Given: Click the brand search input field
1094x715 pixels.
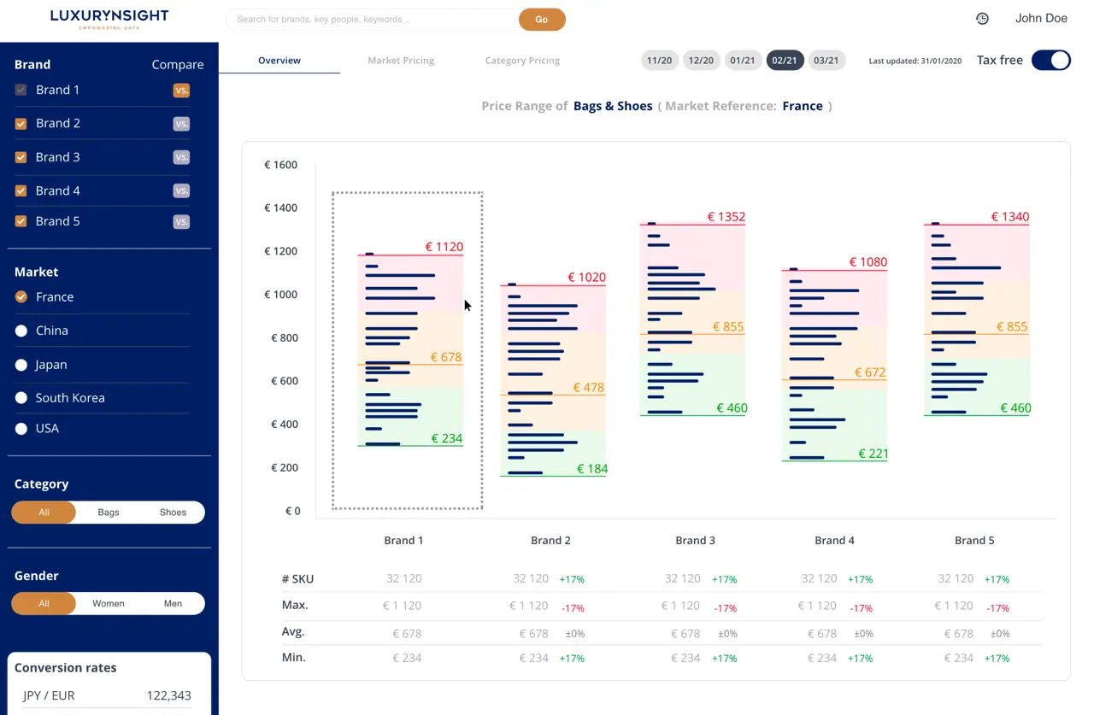Looking at the screenshot, I should (373, 20).
